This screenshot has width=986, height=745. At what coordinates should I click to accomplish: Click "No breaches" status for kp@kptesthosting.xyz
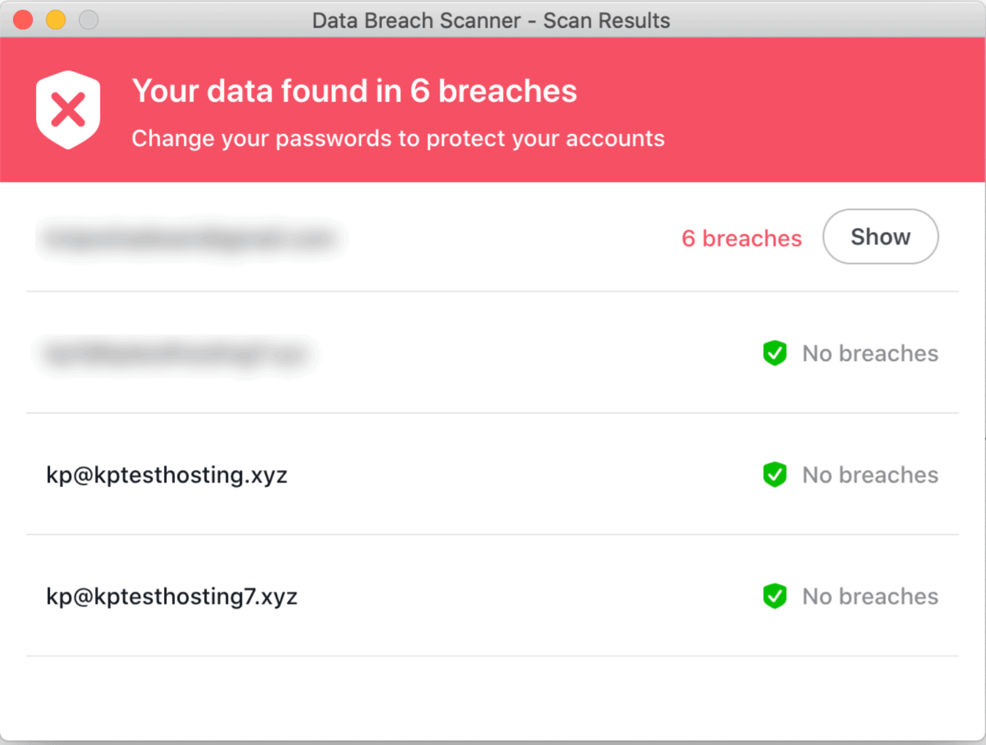coord(870,475)
